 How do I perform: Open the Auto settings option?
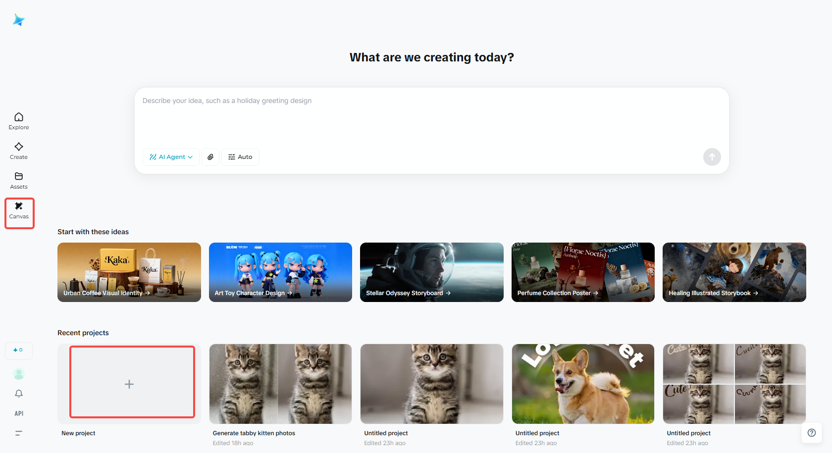click(x=240, y=157)
